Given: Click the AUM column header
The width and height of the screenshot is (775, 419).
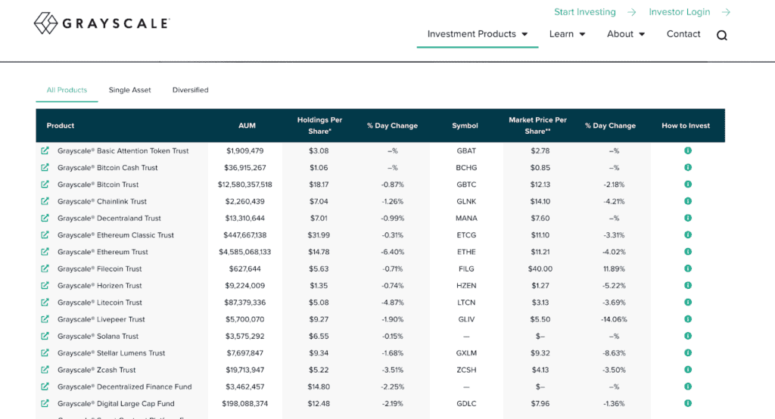Looking at the screenshot, I should [247, 126].
